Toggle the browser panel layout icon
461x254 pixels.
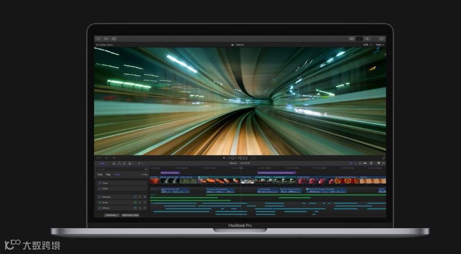coord(351,38)
